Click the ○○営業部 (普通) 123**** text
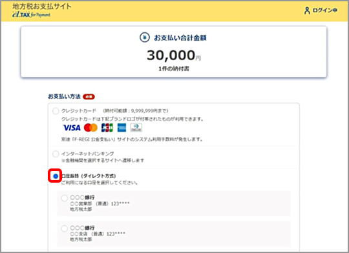The width and height of the screenshot is (349, 253). [100, 203]
